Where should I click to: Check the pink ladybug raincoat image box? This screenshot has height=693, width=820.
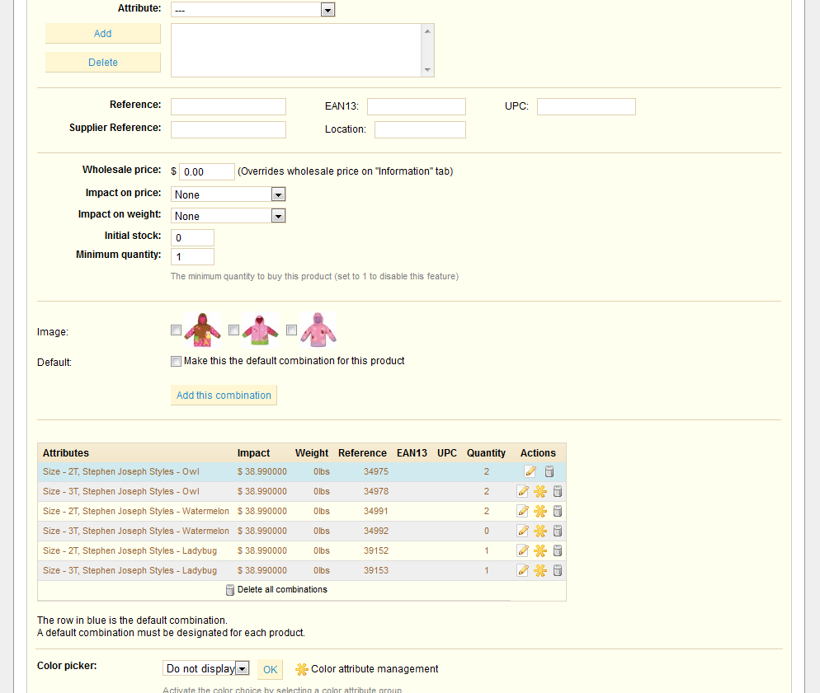pos(292,330)
